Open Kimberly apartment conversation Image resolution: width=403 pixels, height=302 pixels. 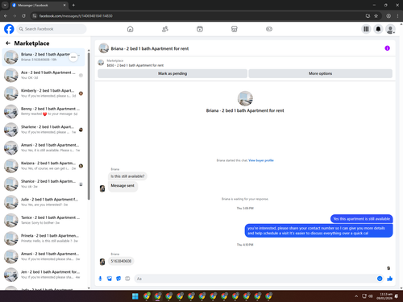(x=44, y=93)
